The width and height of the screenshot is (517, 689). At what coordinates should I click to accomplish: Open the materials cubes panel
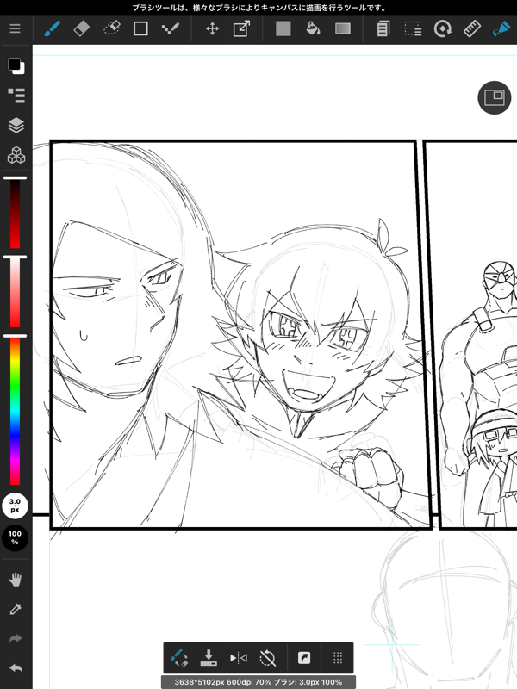click(16, 155)
